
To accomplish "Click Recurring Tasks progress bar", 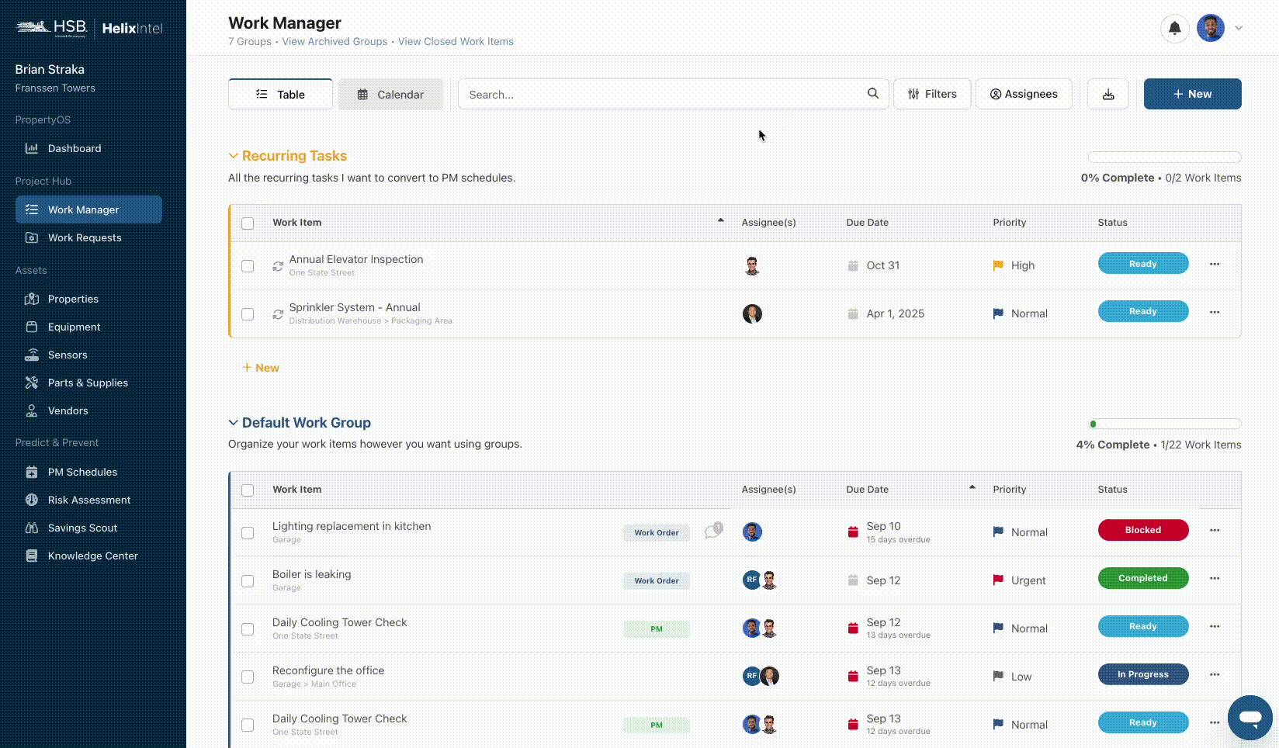I will (1164, 157).
